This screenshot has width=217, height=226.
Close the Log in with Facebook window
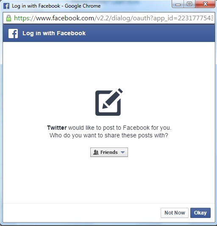point(205,4)
